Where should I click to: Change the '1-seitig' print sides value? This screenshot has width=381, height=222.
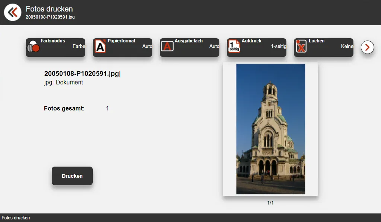[279, 46]
